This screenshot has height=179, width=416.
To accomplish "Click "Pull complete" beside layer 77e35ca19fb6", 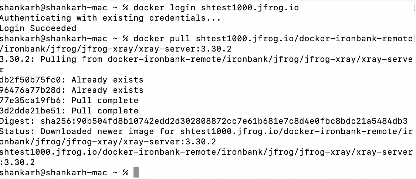I will click(105, 101).
